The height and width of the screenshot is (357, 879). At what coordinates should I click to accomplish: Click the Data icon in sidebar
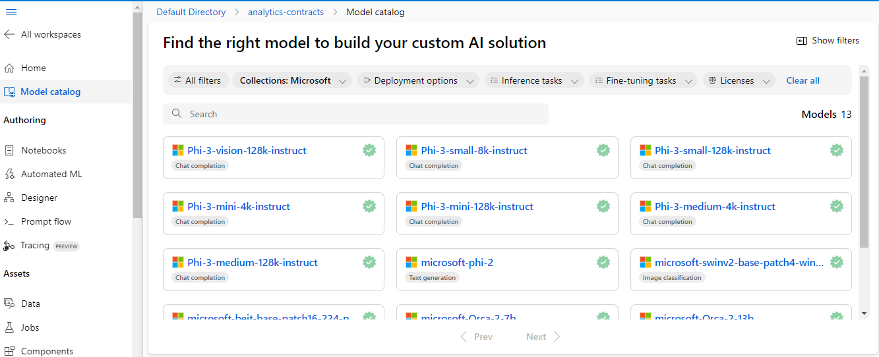click(9, 304)
